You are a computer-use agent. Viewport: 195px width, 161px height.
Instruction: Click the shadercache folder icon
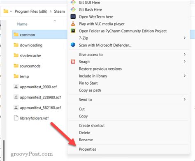coord(16,55)
